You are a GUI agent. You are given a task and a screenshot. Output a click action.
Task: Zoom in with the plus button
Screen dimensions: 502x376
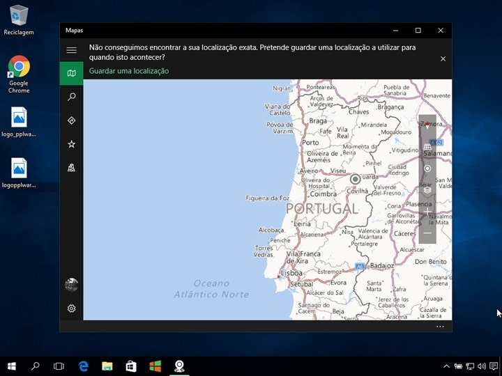click(427, 211)
